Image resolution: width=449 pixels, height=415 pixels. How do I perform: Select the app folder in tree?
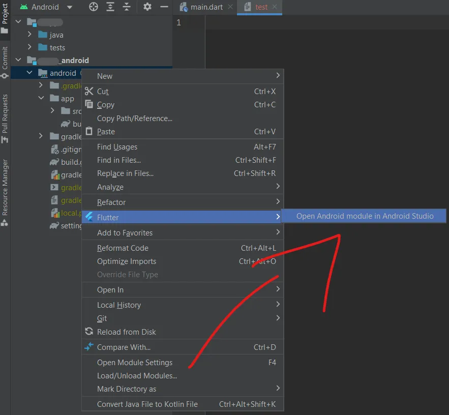coord(67,99)
